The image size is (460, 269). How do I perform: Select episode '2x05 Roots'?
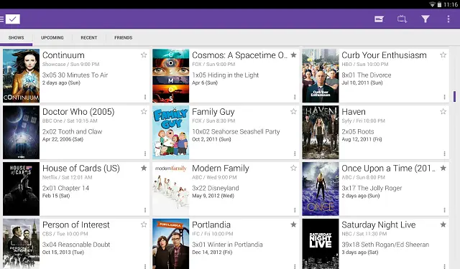(x=358, y=131)
